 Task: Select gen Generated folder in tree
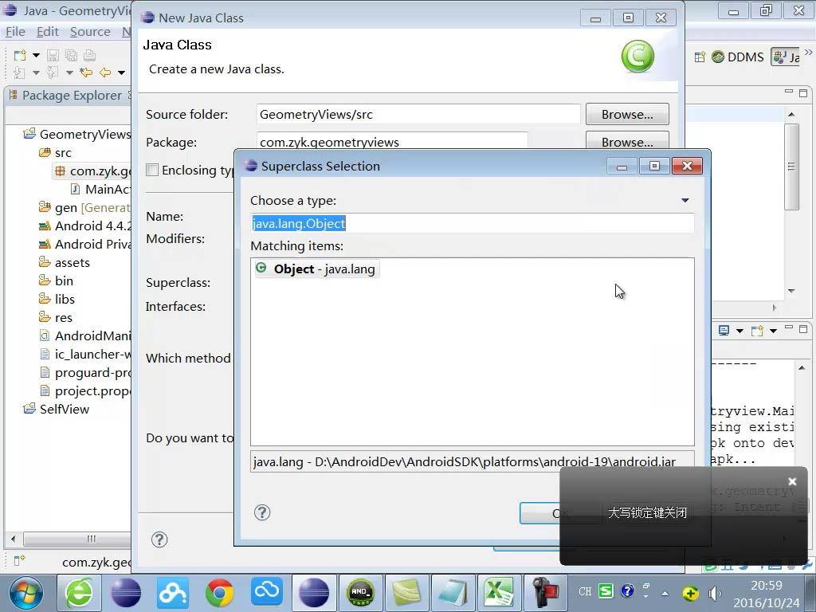84,208
